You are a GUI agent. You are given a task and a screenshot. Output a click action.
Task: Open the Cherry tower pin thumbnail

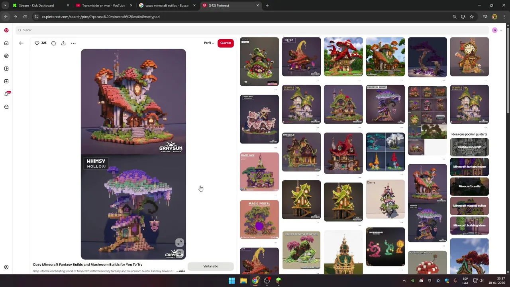(385, 199)
